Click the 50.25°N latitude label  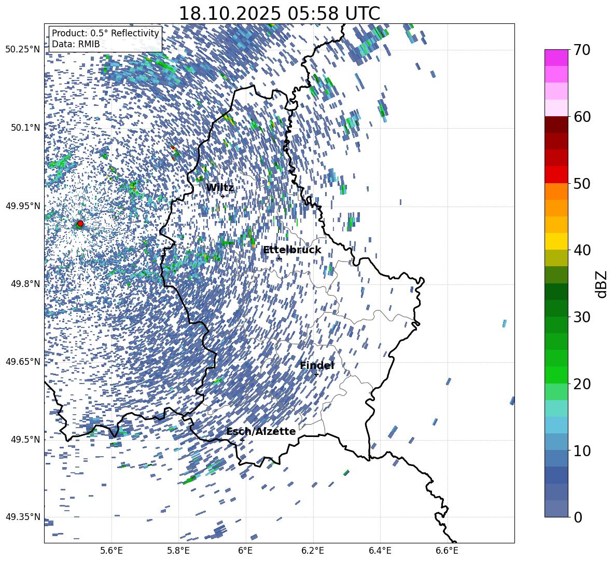[x=23, y=50]
